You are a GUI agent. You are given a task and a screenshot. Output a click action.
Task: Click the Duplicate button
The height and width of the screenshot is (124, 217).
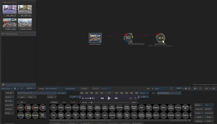[x=199, y=121]
